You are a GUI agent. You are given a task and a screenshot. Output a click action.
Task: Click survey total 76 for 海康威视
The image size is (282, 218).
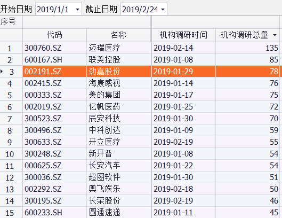[x=274, y=83]
